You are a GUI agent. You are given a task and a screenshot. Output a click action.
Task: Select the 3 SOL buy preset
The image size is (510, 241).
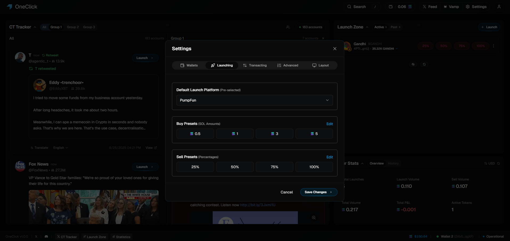click(x=274, y=134)
